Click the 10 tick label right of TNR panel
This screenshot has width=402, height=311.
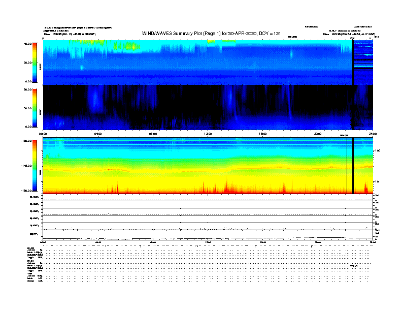tap(377, 182)
